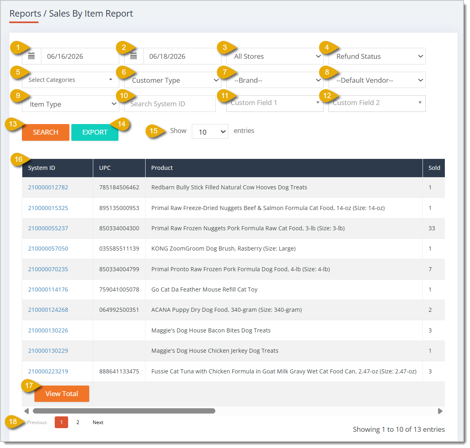
Task: Click the Search System ID field
Action: pyautogui.click(x=170, y=104)
